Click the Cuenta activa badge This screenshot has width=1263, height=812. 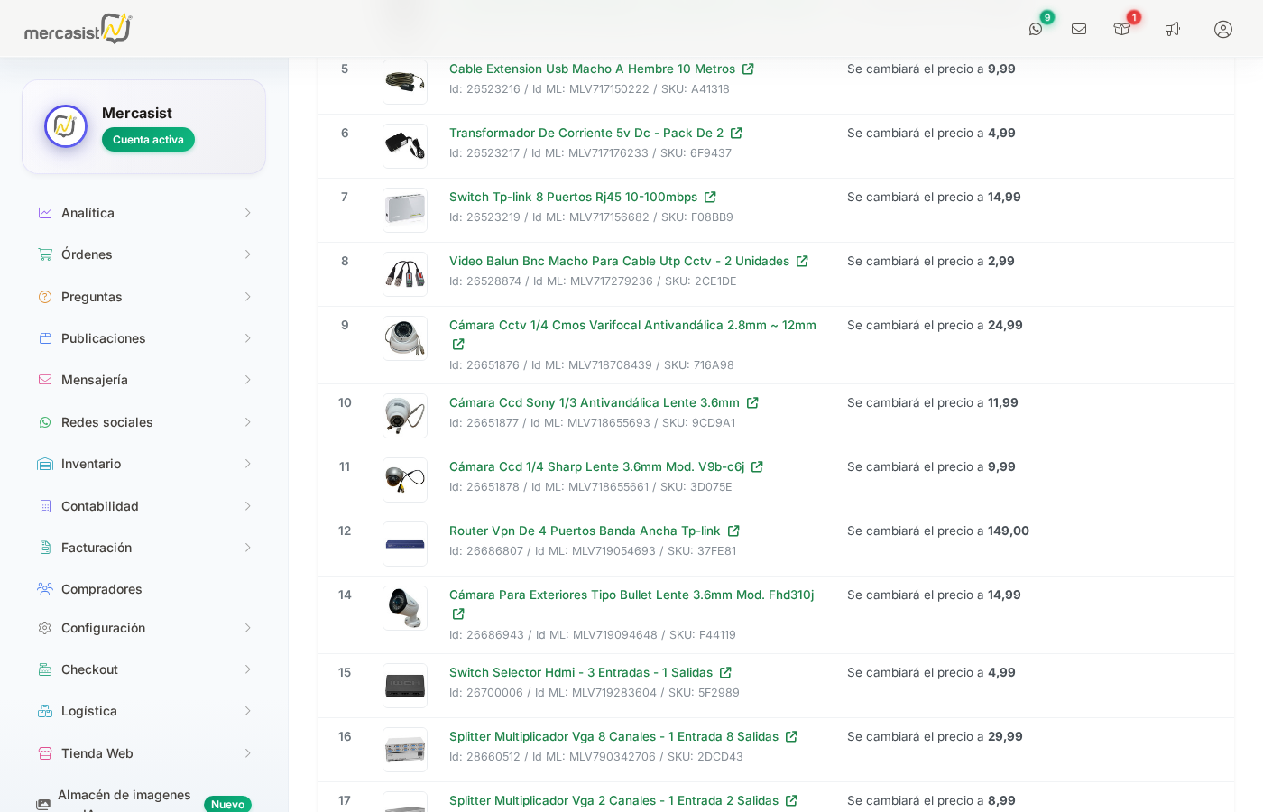(x=148, y=140)
